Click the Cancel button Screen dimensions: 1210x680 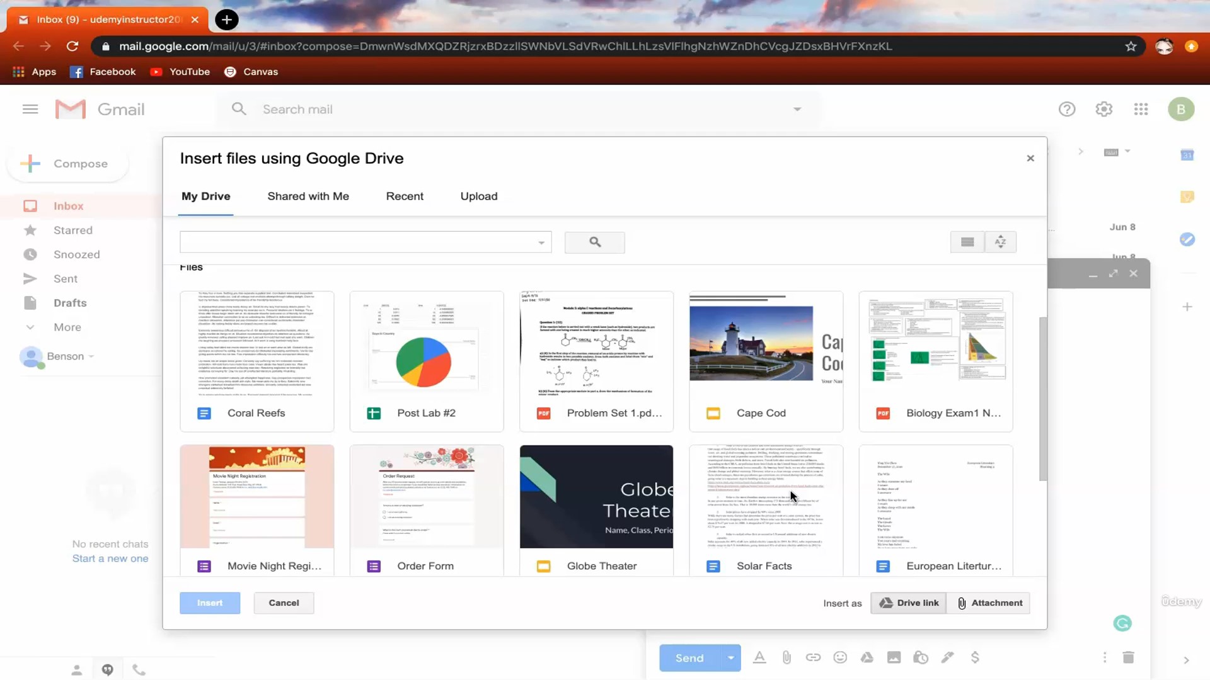tap(284, 603)
